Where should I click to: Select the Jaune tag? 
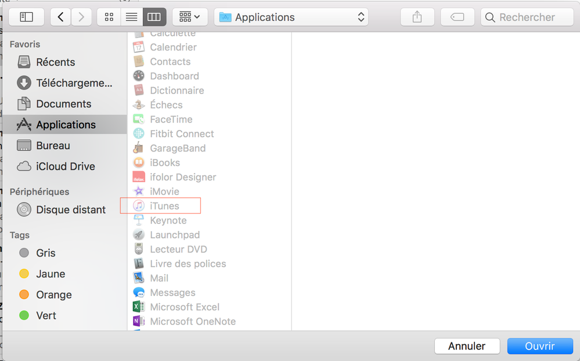coord(64,274)
